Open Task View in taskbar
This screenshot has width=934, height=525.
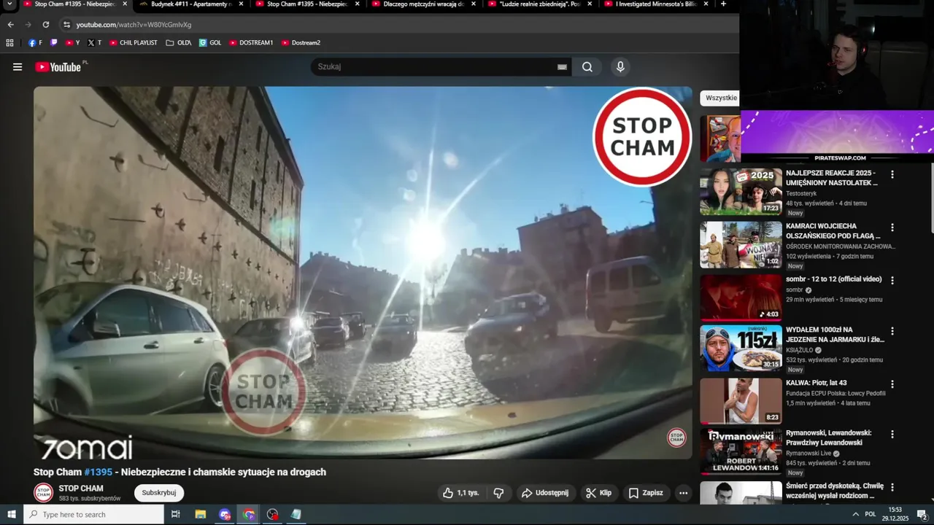pyautogui.click(x=176, y=514)
